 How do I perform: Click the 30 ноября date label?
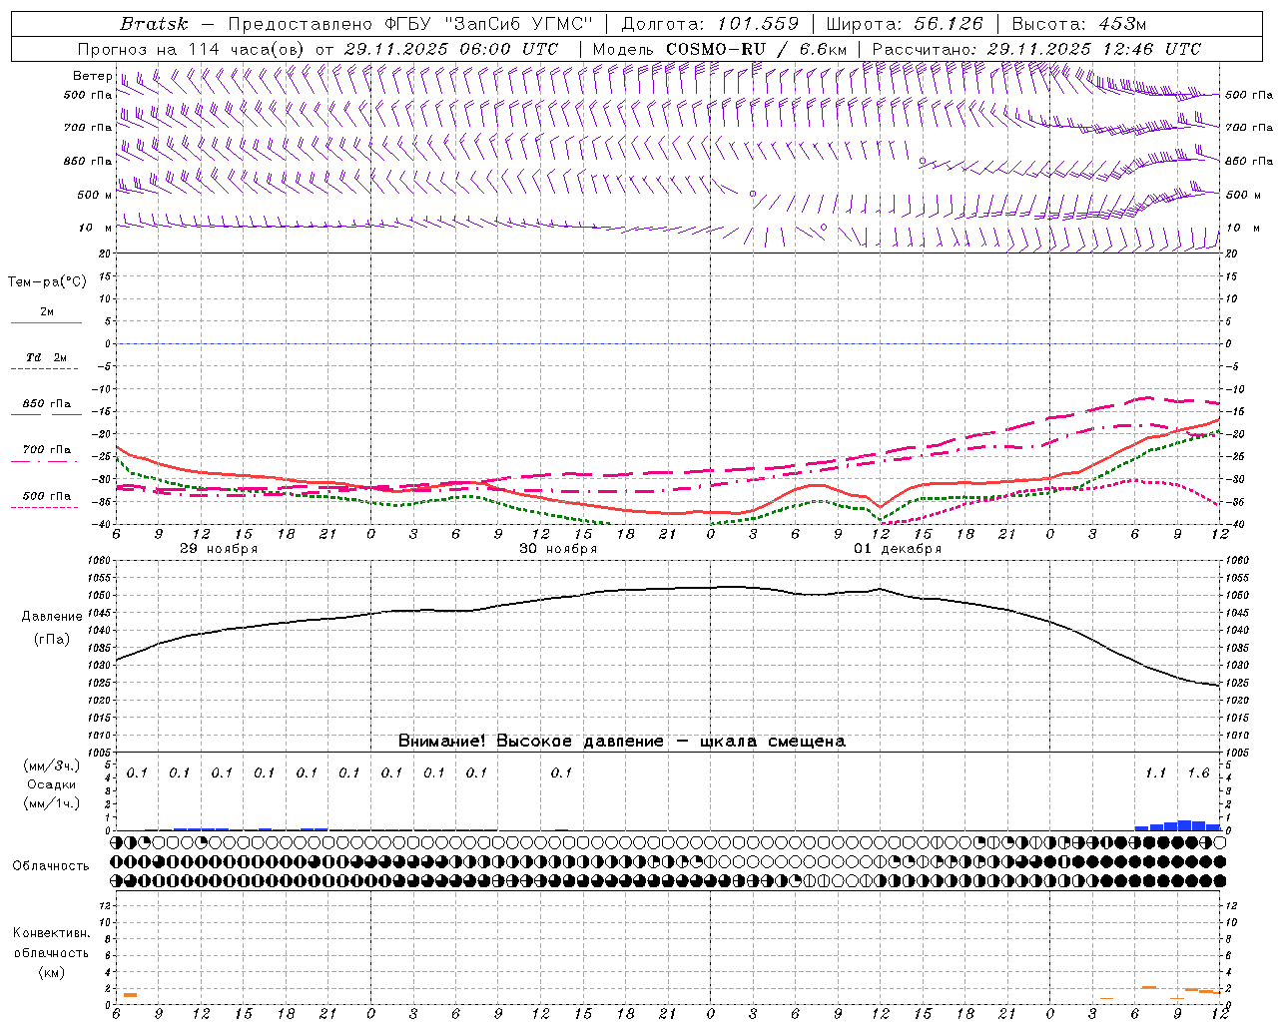click(x=558, y=549)
